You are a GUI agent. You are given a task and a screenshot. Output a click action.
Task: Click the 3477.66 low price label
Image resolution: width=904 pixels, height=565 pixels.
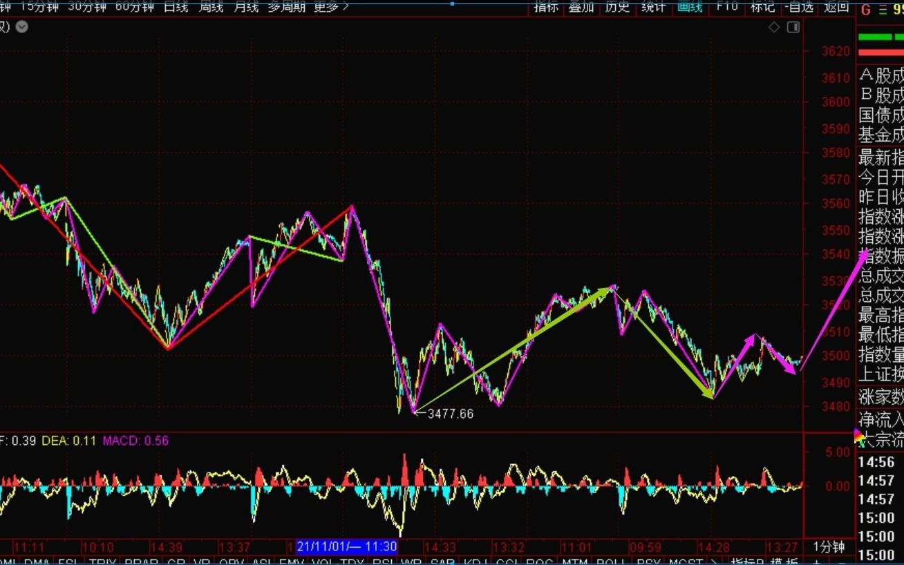pyautogui.click(x=451, y=414)
